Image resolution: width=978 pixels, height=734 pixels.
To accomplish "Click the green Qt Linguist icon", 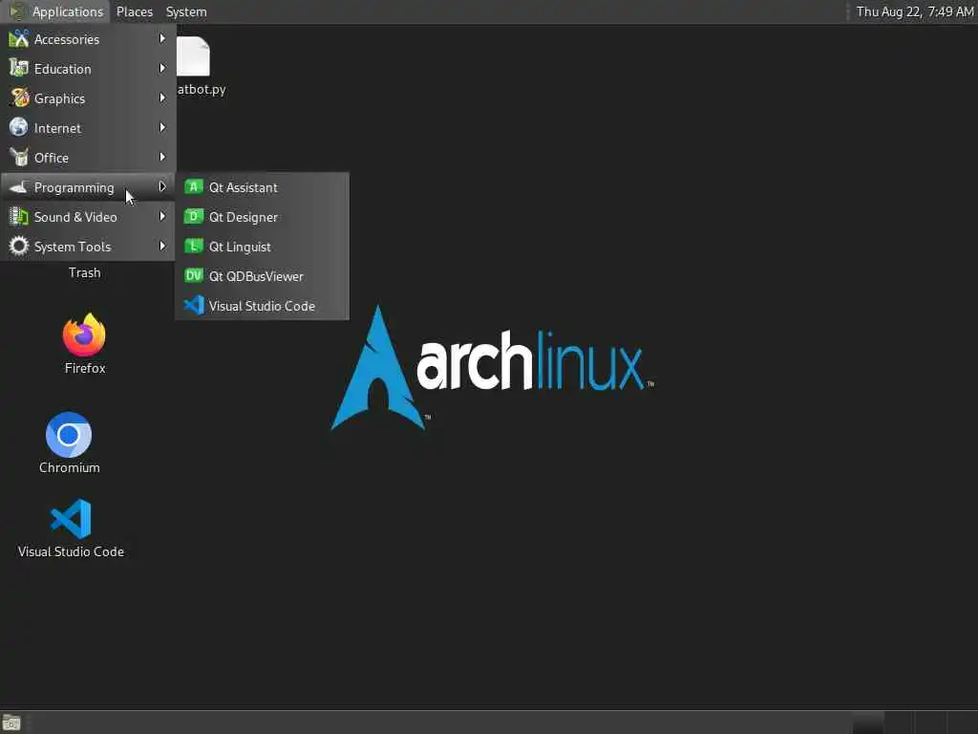I will 193,246.
